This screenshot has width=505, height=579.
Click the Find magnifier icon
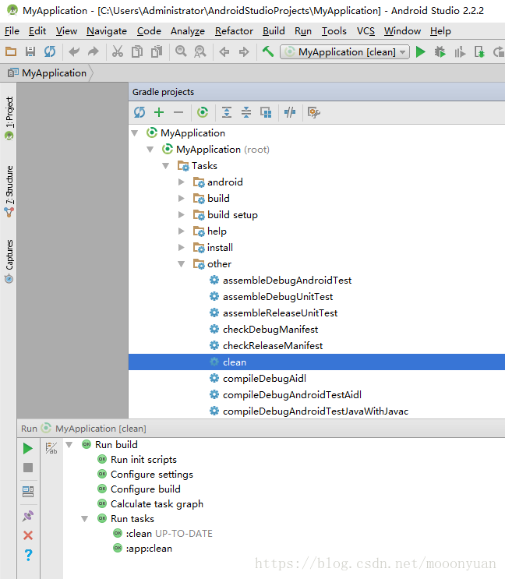point(181,51)
